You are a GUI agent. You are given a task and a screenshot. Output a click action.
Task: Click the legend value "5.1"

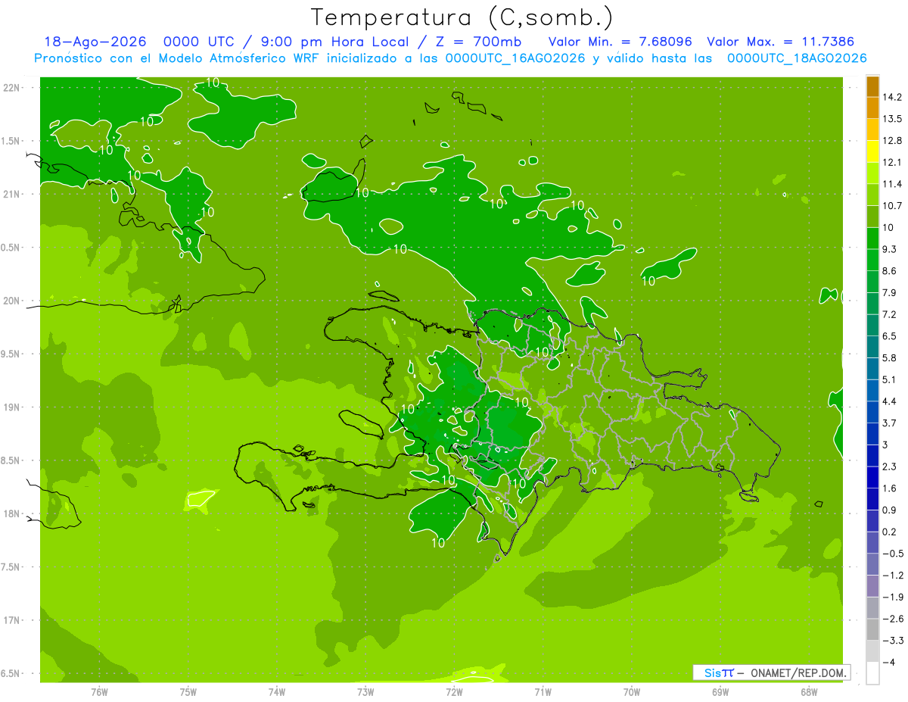(x=890, y=379)
